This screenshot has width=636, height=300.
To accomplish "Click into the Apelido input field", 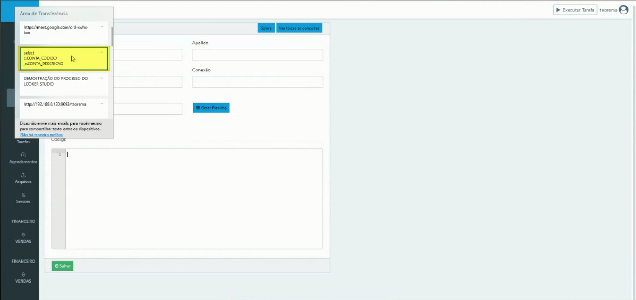I will (x=257, y=55).
